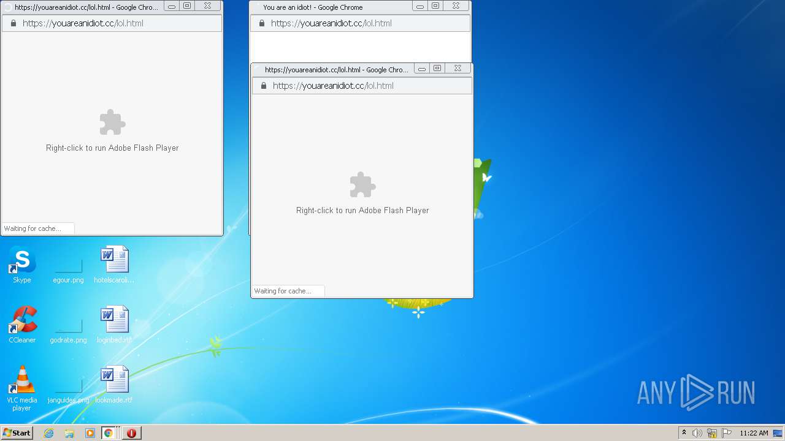
Task: Click the address bar URL in the front window
Action: tap(333, 86)
